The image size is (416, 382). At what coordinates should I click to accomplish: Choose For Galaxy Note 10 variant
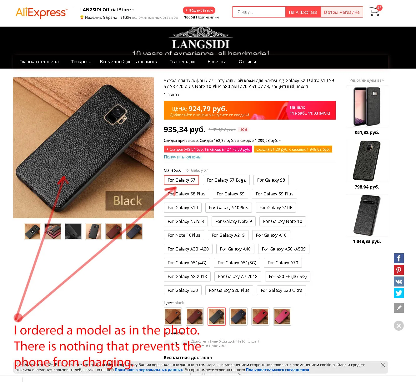(x=283, y=221)
